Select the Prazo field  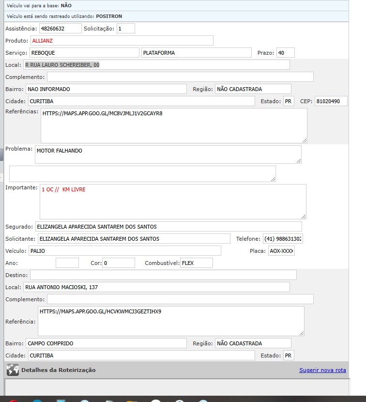[x=285, y=53]
